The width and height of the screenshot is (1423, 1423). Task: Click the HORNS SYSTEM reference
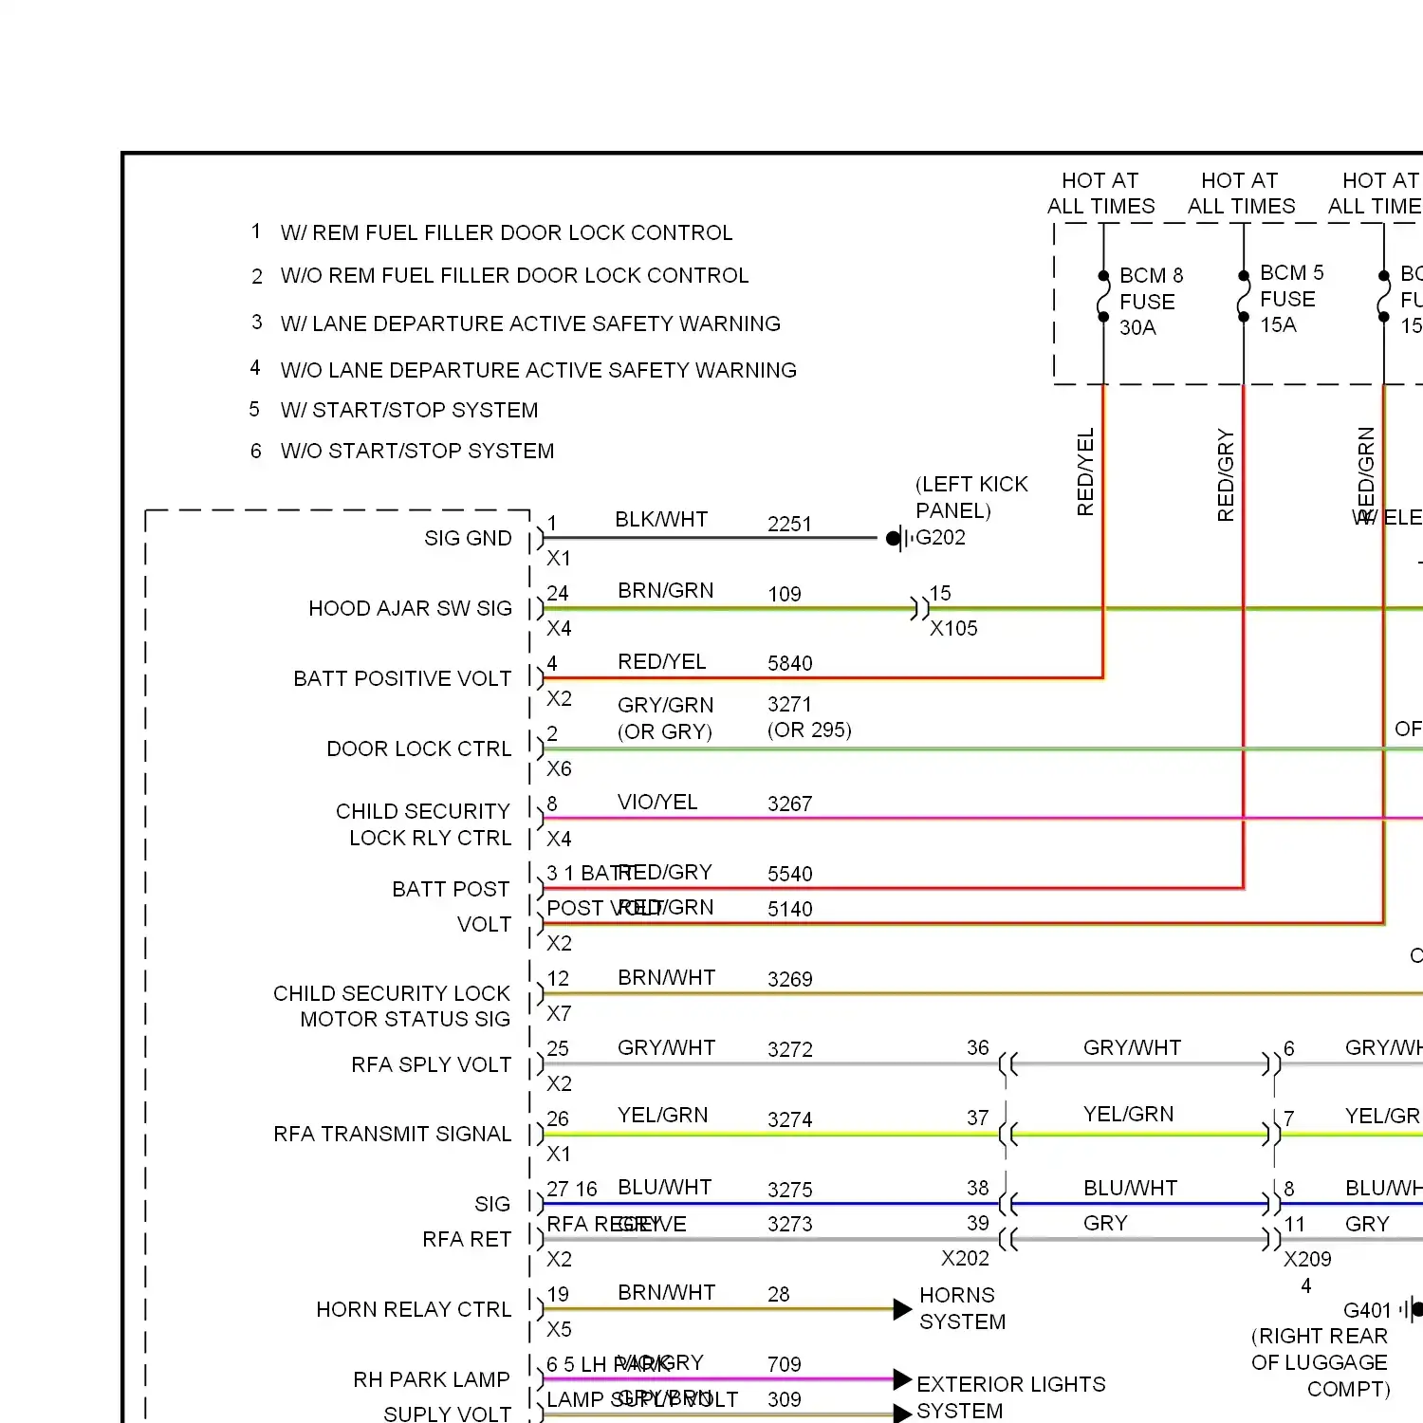[x=962, y=1308]
